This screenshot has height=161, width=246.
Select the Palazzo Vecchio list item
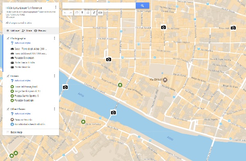click(x=21, y=120)
